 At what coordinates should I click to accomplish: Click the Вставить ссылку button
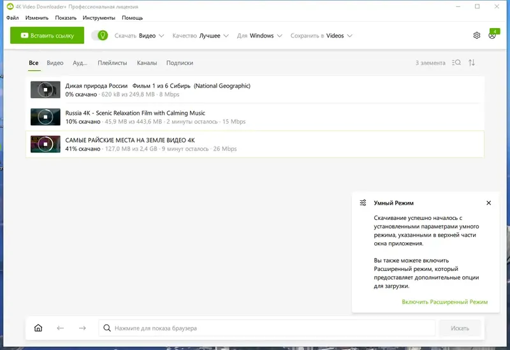tap(47, 36)
